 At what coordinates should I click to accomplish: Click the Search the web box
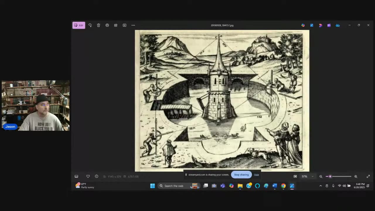(x=179, y=186)
